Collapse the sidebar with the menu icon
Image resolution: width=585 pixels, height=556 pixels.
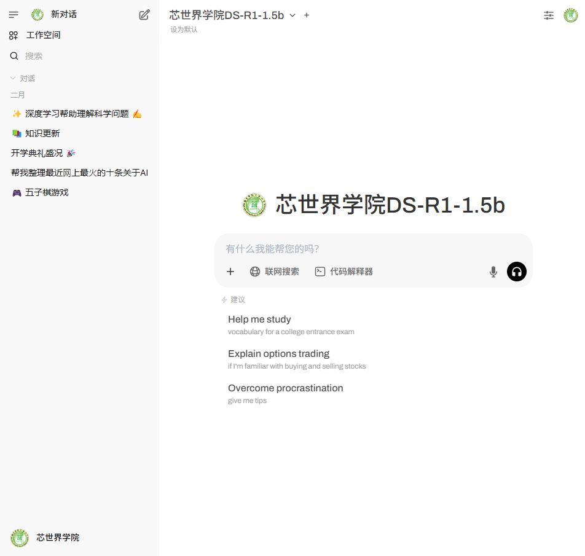pyautogui.click(x=14, y=15)
